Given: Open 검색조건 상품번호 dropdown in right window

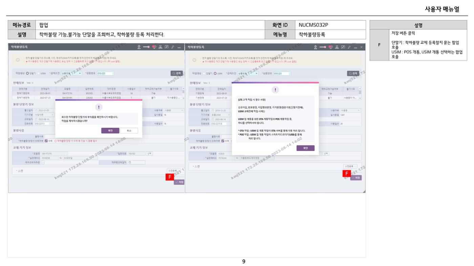Looking at the screenshot, I should click(x=248, y=73).
